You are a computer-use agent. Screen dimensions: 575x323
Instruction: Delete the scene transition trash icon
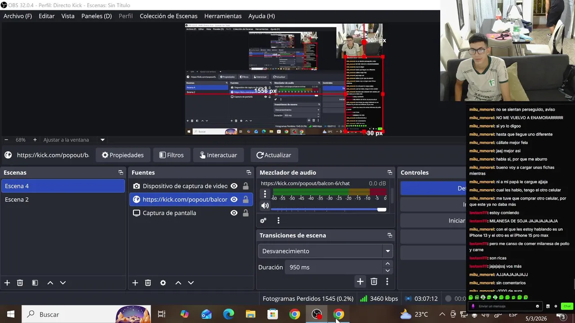point(374,281)
